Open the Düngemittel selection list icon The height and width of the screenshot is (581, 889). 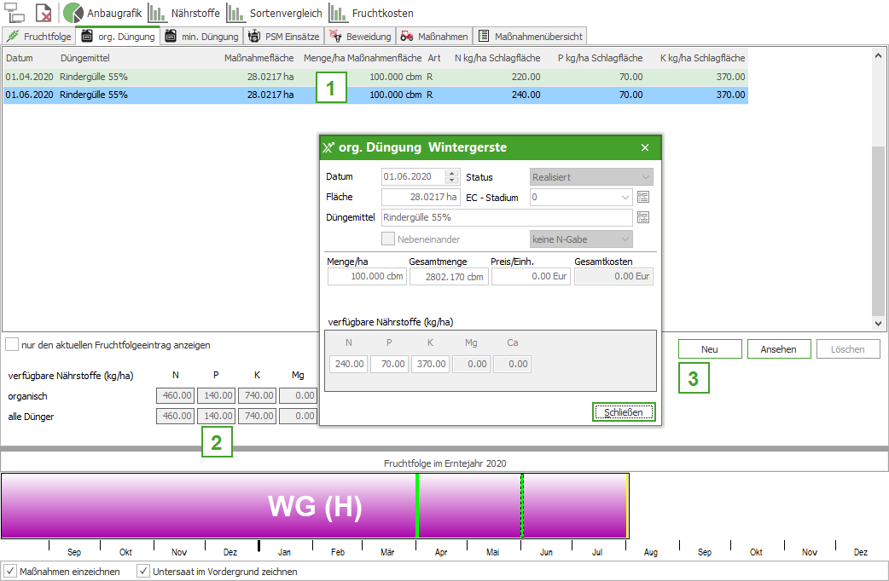click(643, 217)
